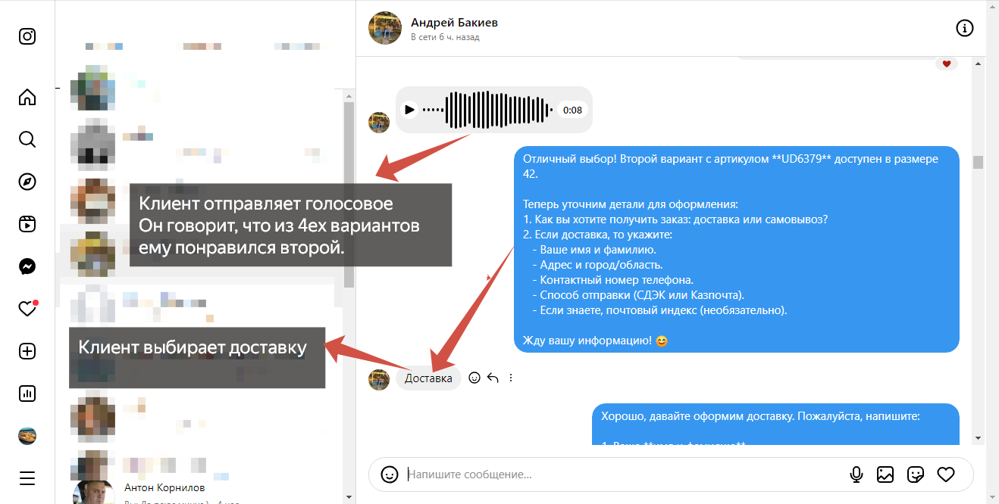Play the 0:08 voice message
999x504 pixels.
click(409, 110)
